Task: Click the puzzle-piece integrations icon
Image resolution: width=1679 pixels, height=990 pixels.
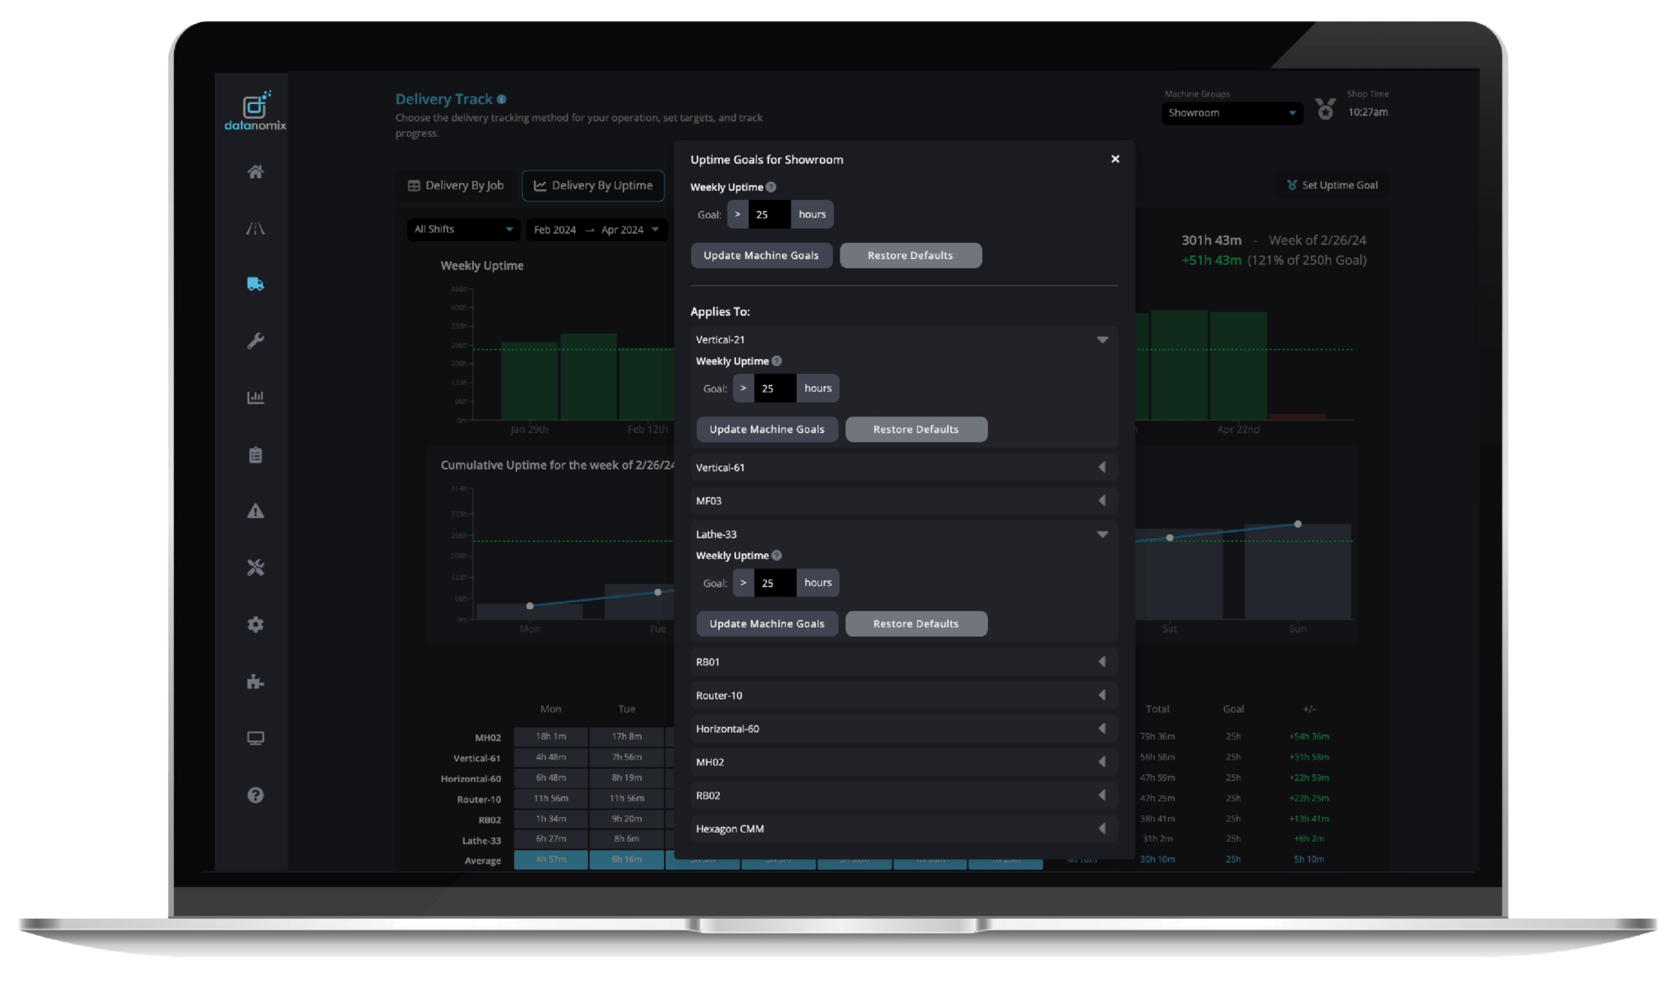Action: (x=255, y=681)
